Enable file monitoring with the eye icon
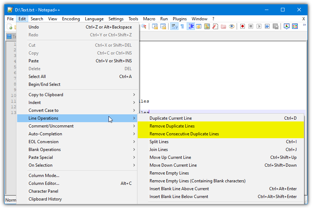This screenshot has height=208, width=312. coord(231,26)
